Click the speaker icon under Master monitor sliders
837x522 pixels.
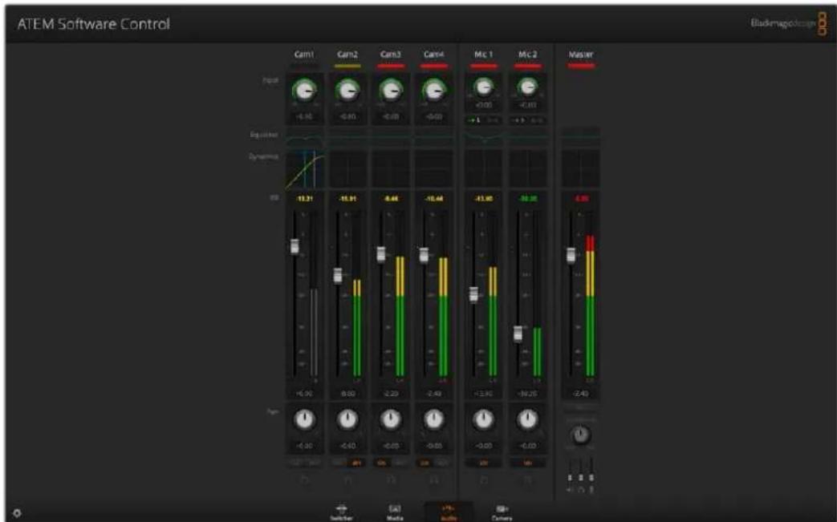click(570, 489)
